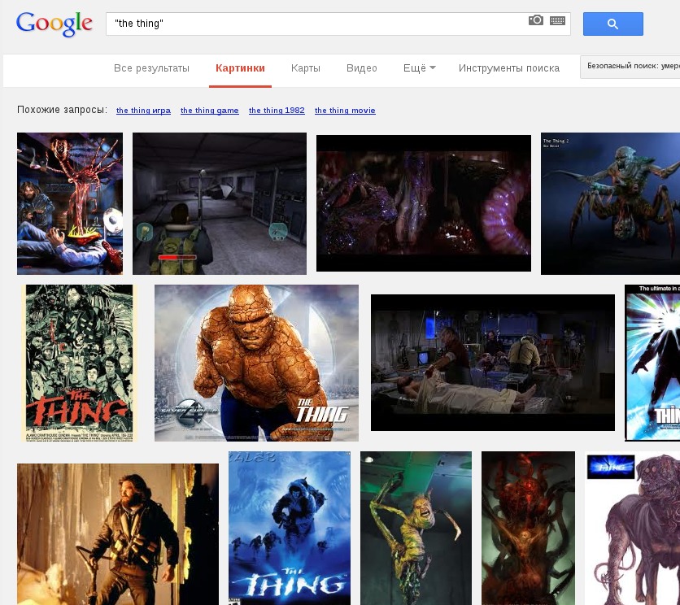Open the "The Thing 2" spider creature thumbnail

click(x=610, y=203)
